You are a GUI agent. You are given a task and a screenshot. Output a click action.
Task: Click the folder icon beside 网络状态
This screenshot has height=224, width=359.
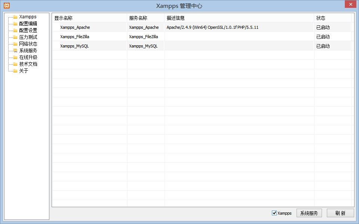[x=15, y=44]
